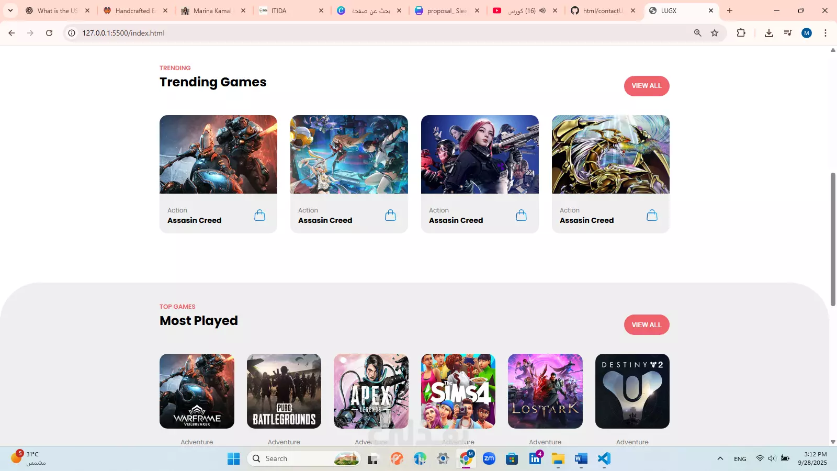Open LinkedIn app from taskbar
This screenshot has height=471, width=837.
pyautogui.click(x=535, y=459)
